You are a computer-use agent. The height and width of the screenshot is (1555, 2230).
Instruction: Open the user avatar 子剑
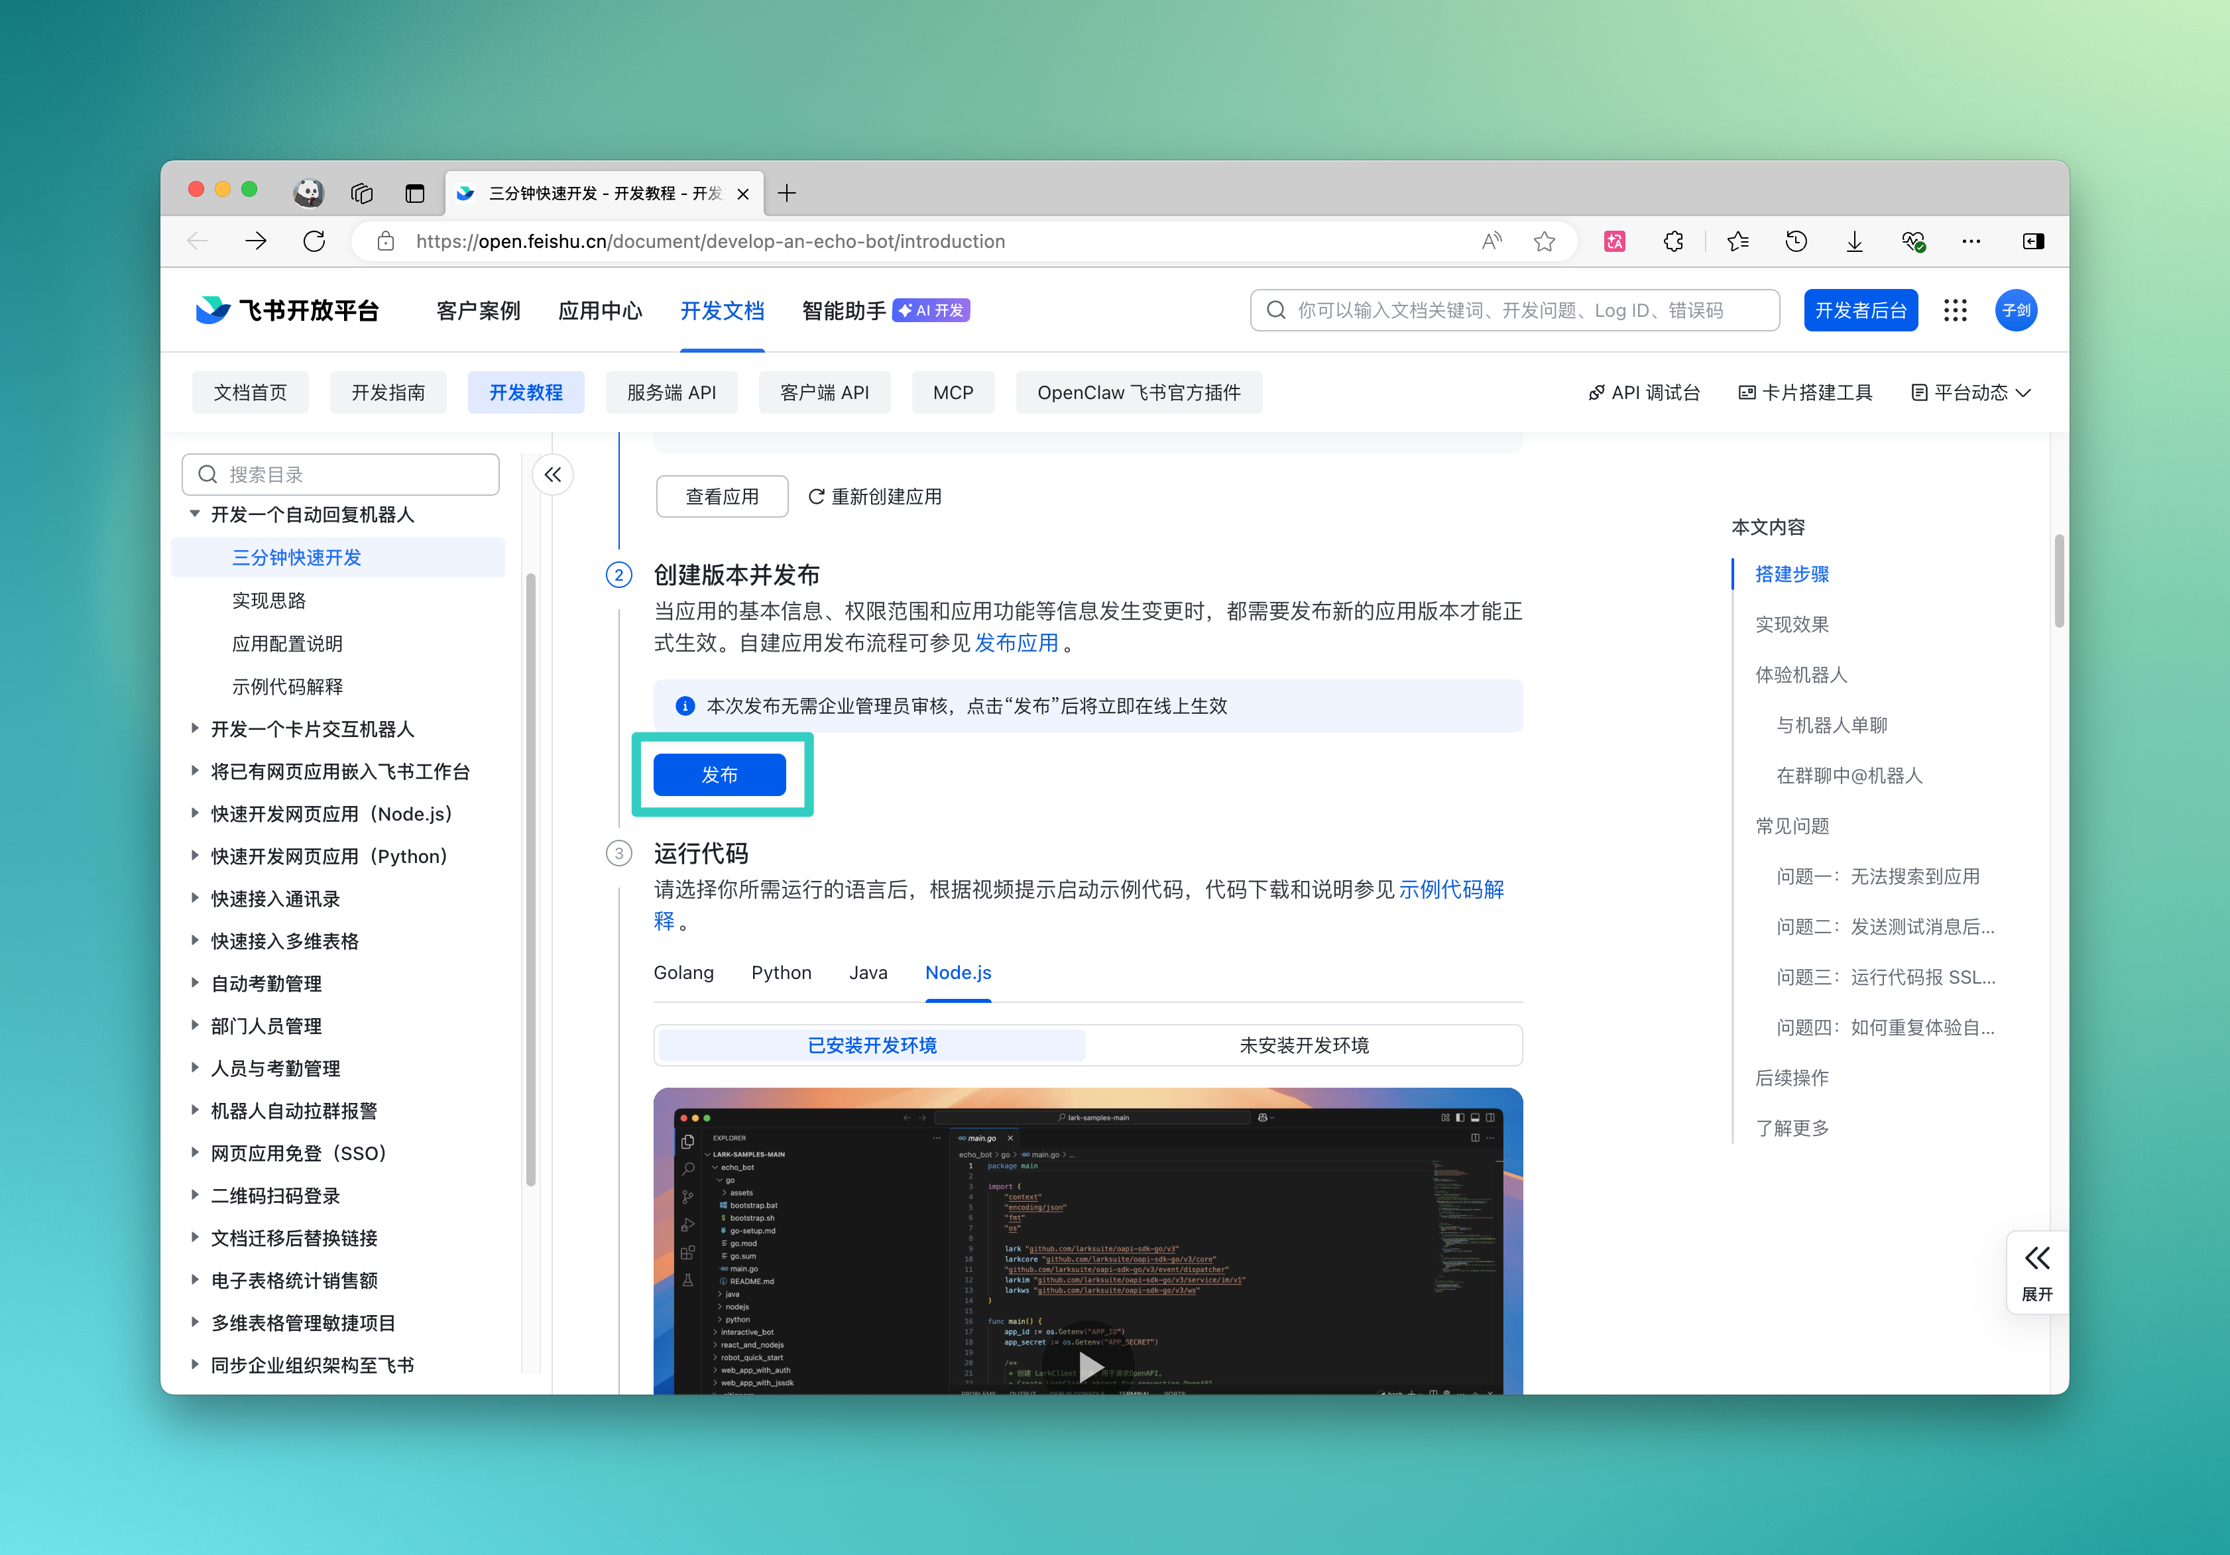point(2015,310)
